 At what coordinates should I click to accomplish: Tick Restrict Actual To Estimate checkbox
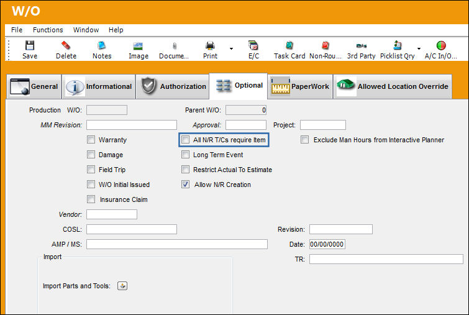tap(186, 170)
